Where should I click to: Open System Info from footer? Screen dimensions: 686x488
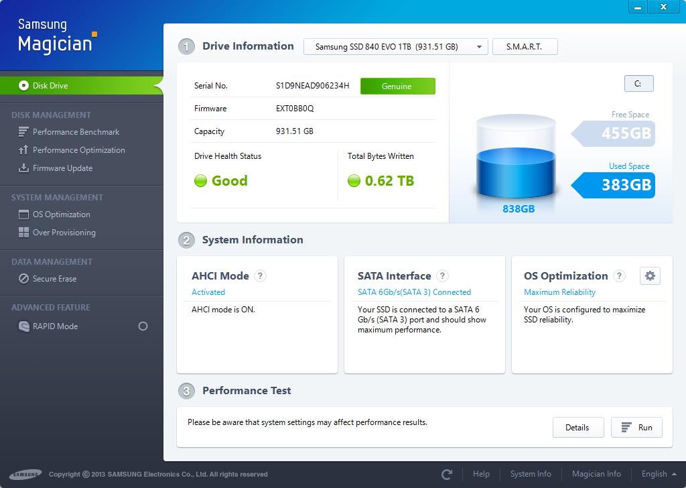pos(531,474)
